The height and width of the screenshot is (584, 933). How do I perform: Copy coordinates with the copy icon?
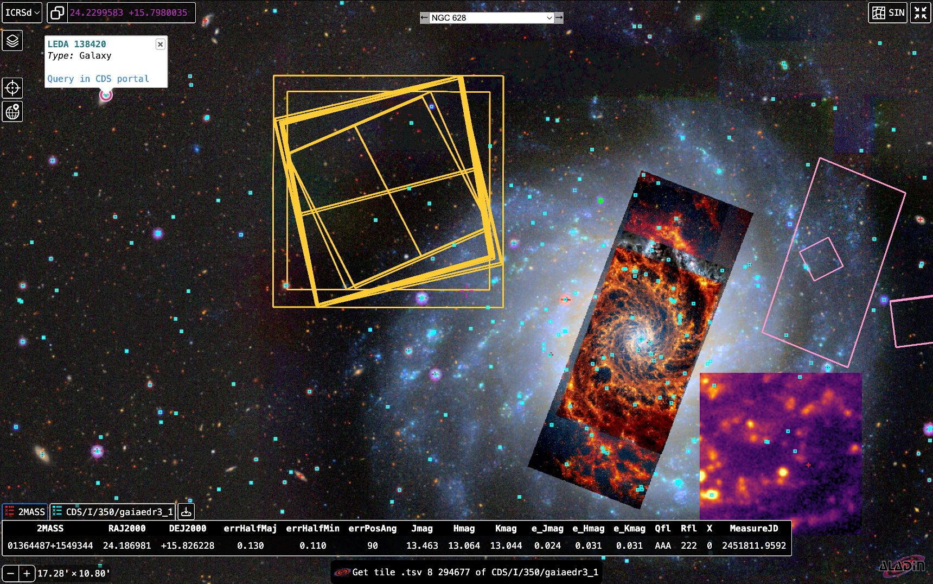point(57,12)
